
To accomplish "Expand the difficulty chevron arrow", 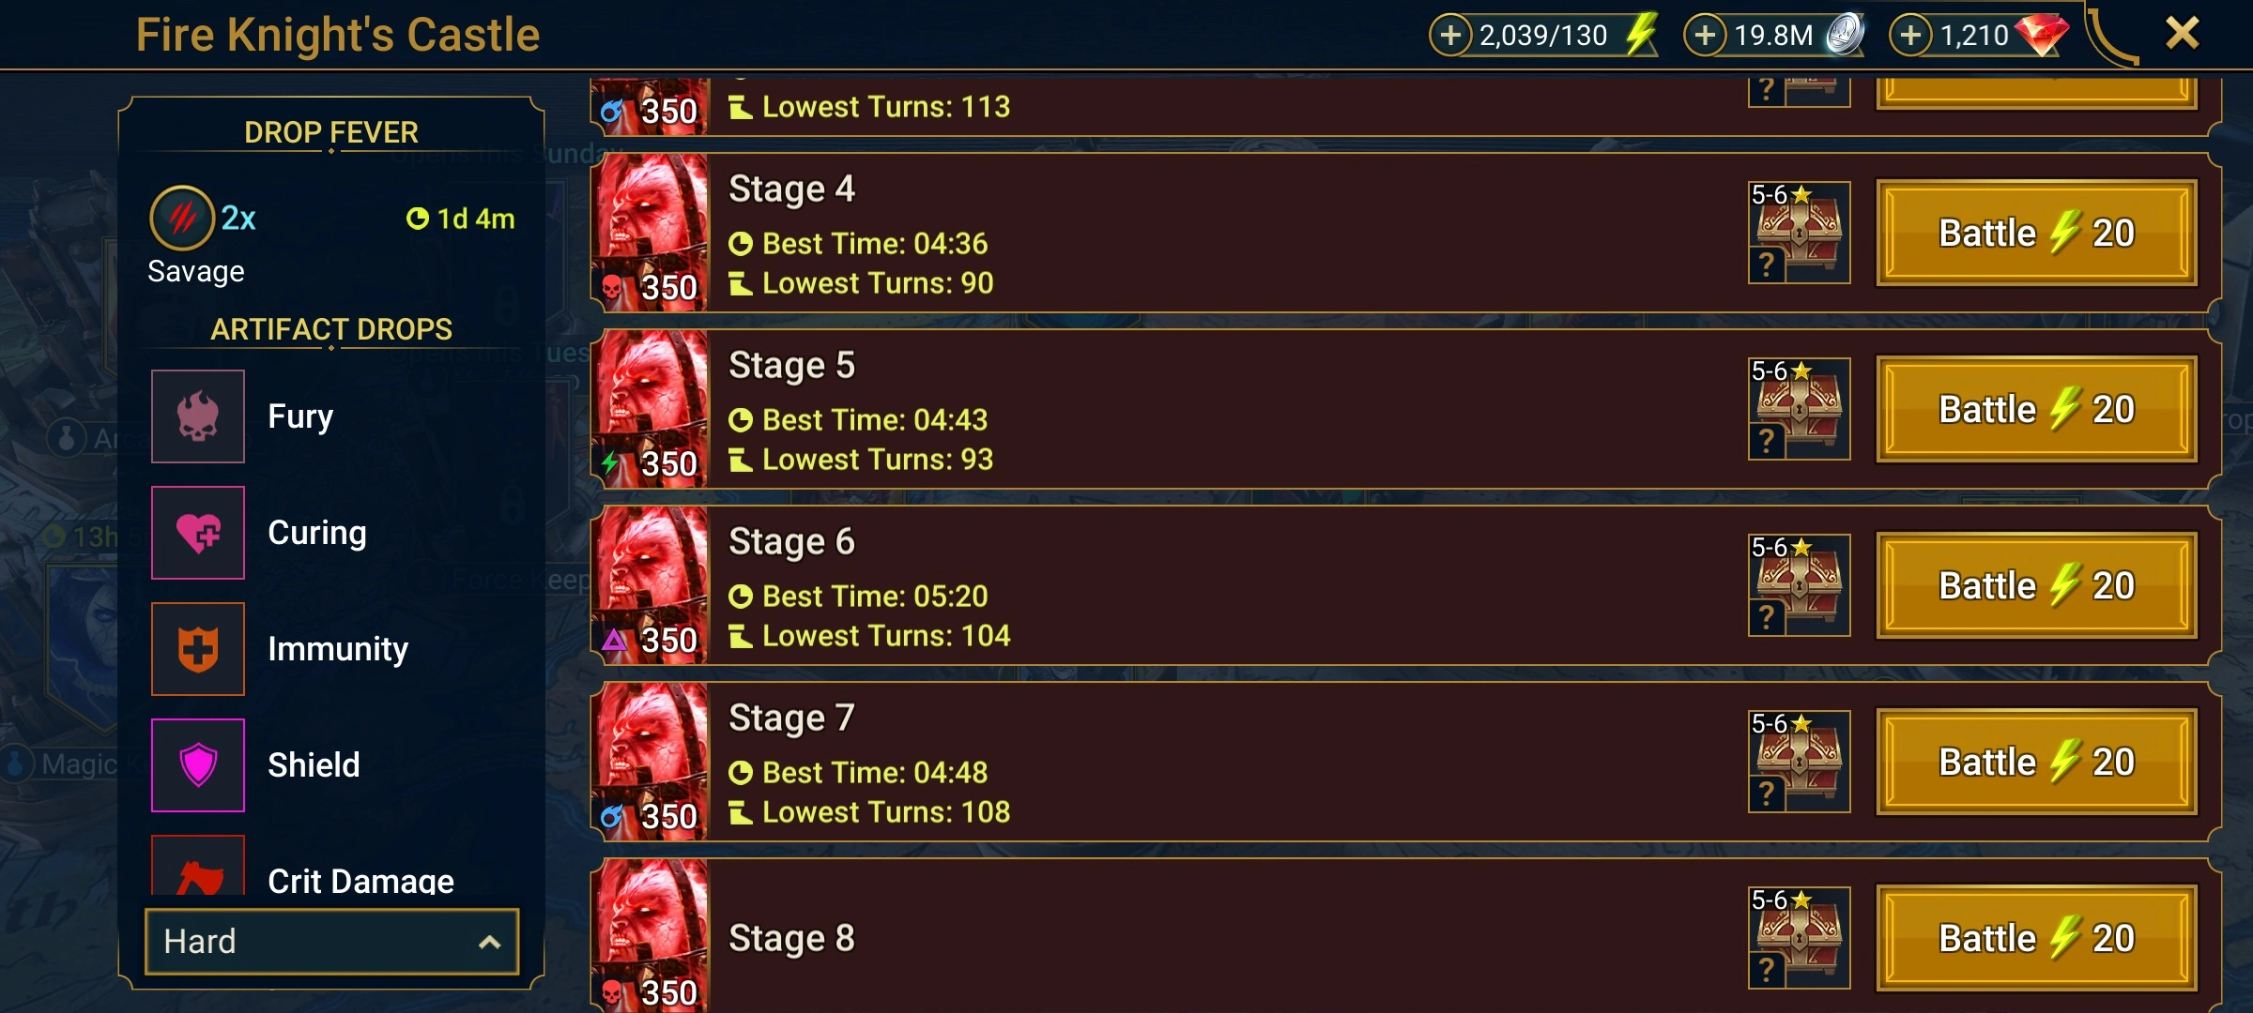I will [x=489, y=942].
